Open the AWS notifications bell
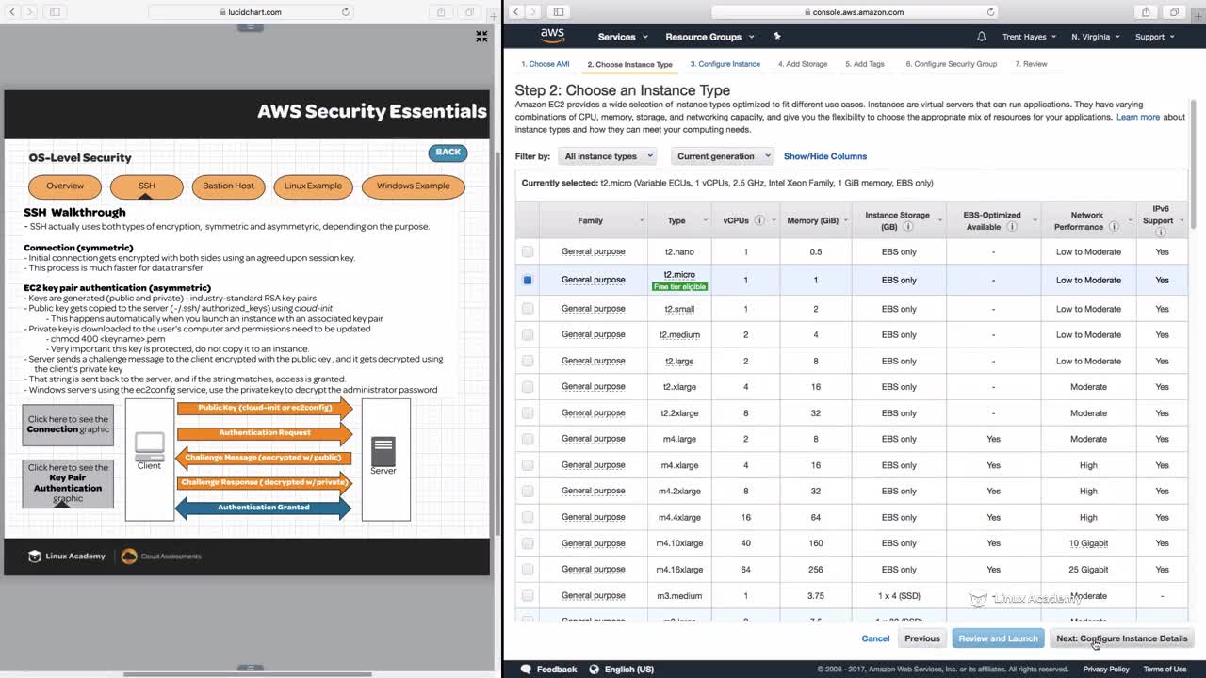The height and width of the screenshot is (678, 1206). [981, 37]
